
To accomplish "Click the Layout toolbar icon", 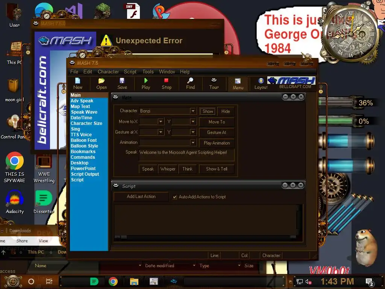I will click(x=261, y=84).
